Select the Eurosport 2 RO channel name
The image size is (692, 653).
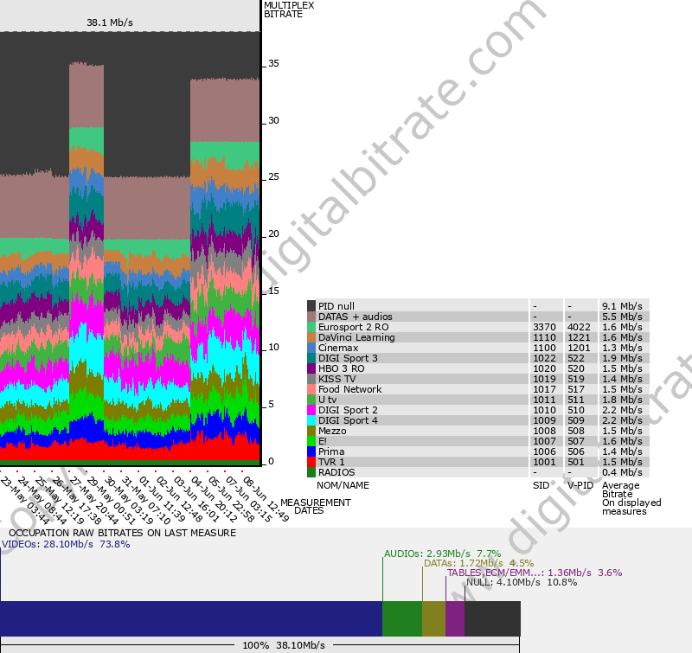tap(353, 327)
